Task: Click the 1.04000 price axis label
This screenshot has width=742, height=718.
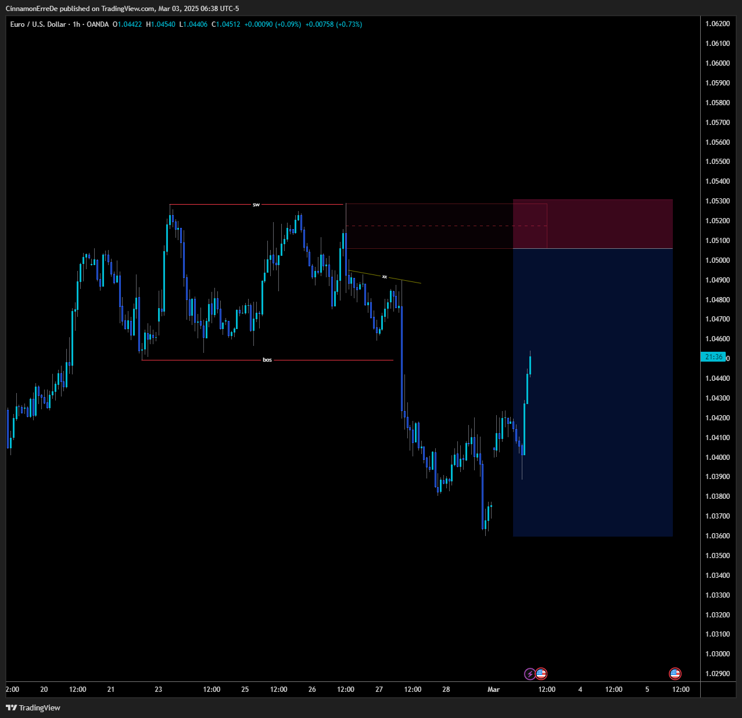Action: (717, 458)
